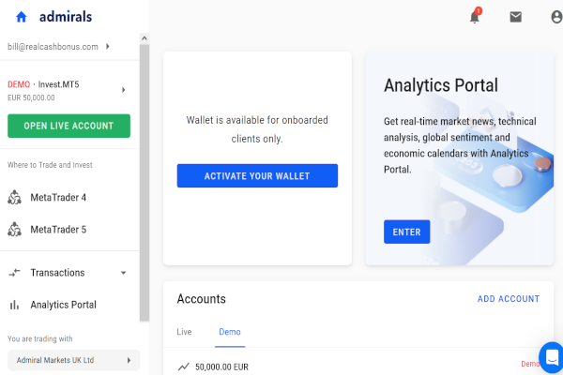Expand the bill@realcashbonus.com account arrow
The width and height of the screenshot is (563, 375).
click(x=107, y=46)
